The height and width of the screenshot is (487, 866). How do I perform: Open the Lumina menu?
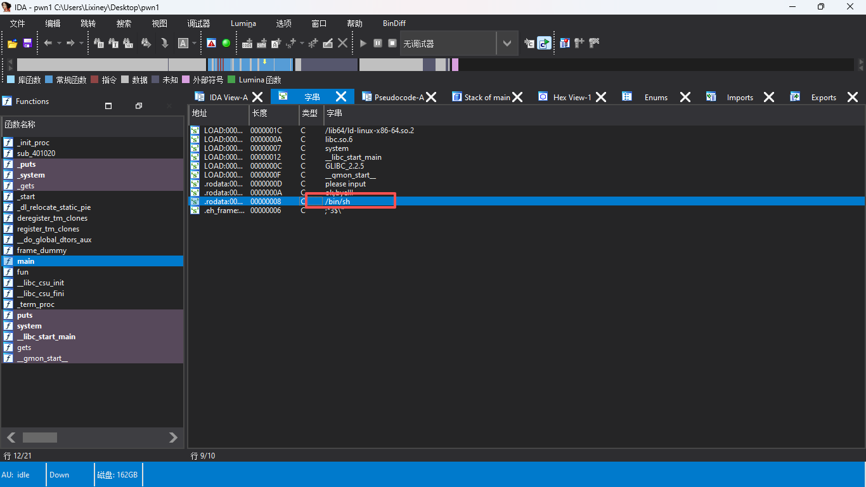point(243,23)
